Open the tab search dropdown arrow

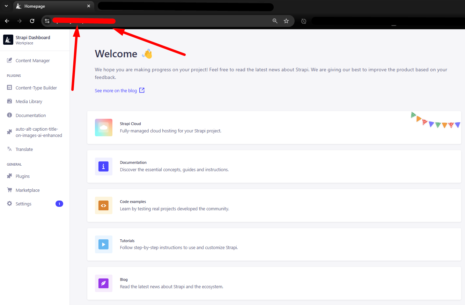tap(6, 6)
